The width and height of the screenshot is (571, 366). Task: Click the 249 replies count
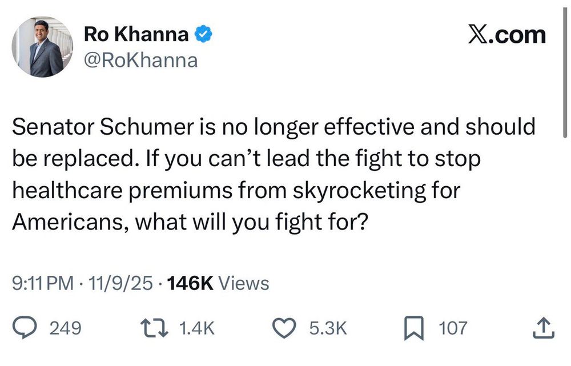[65, 328]
